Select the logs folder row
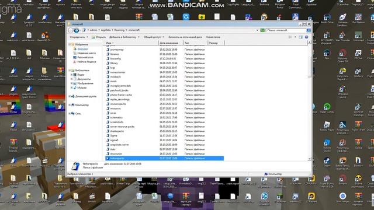The width and height of the screenshot is (374, 210). [165, 68]
